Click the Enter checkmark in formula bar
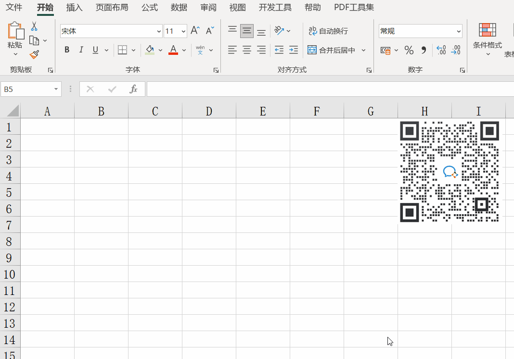 click(x=112, y=89)
